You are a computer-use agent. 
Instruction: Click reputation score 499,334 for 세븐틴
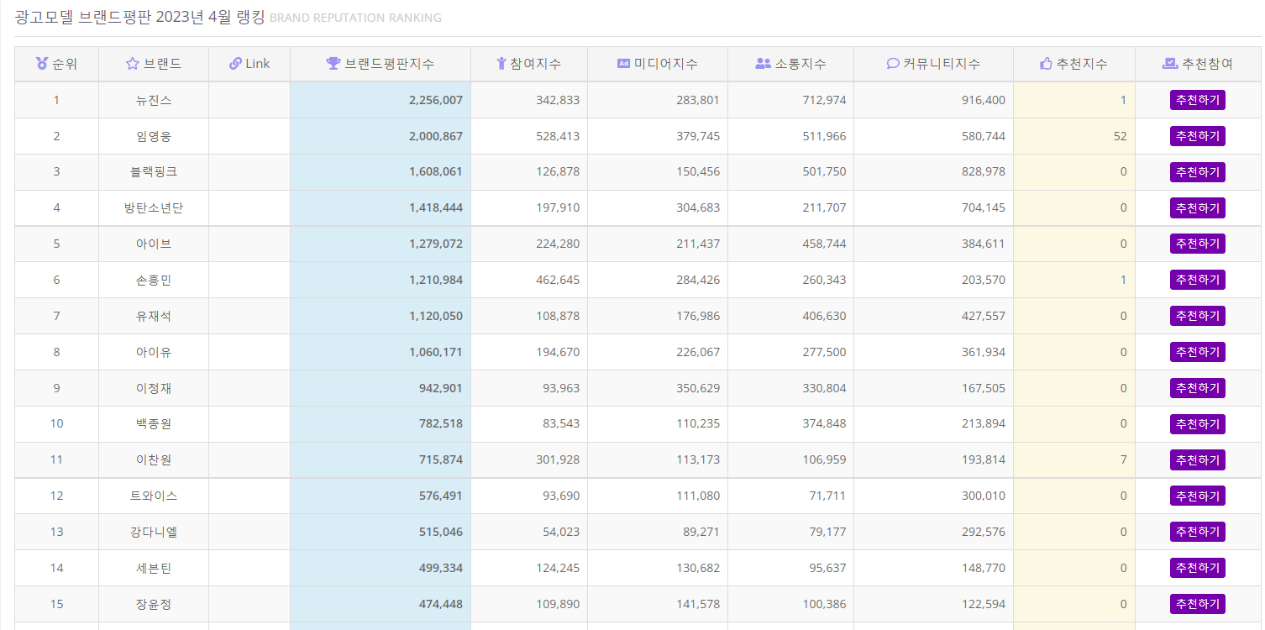click(441, 568)
